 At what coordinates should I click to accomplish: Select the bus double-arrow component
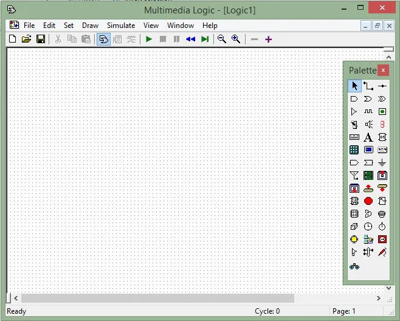[368, 252]
